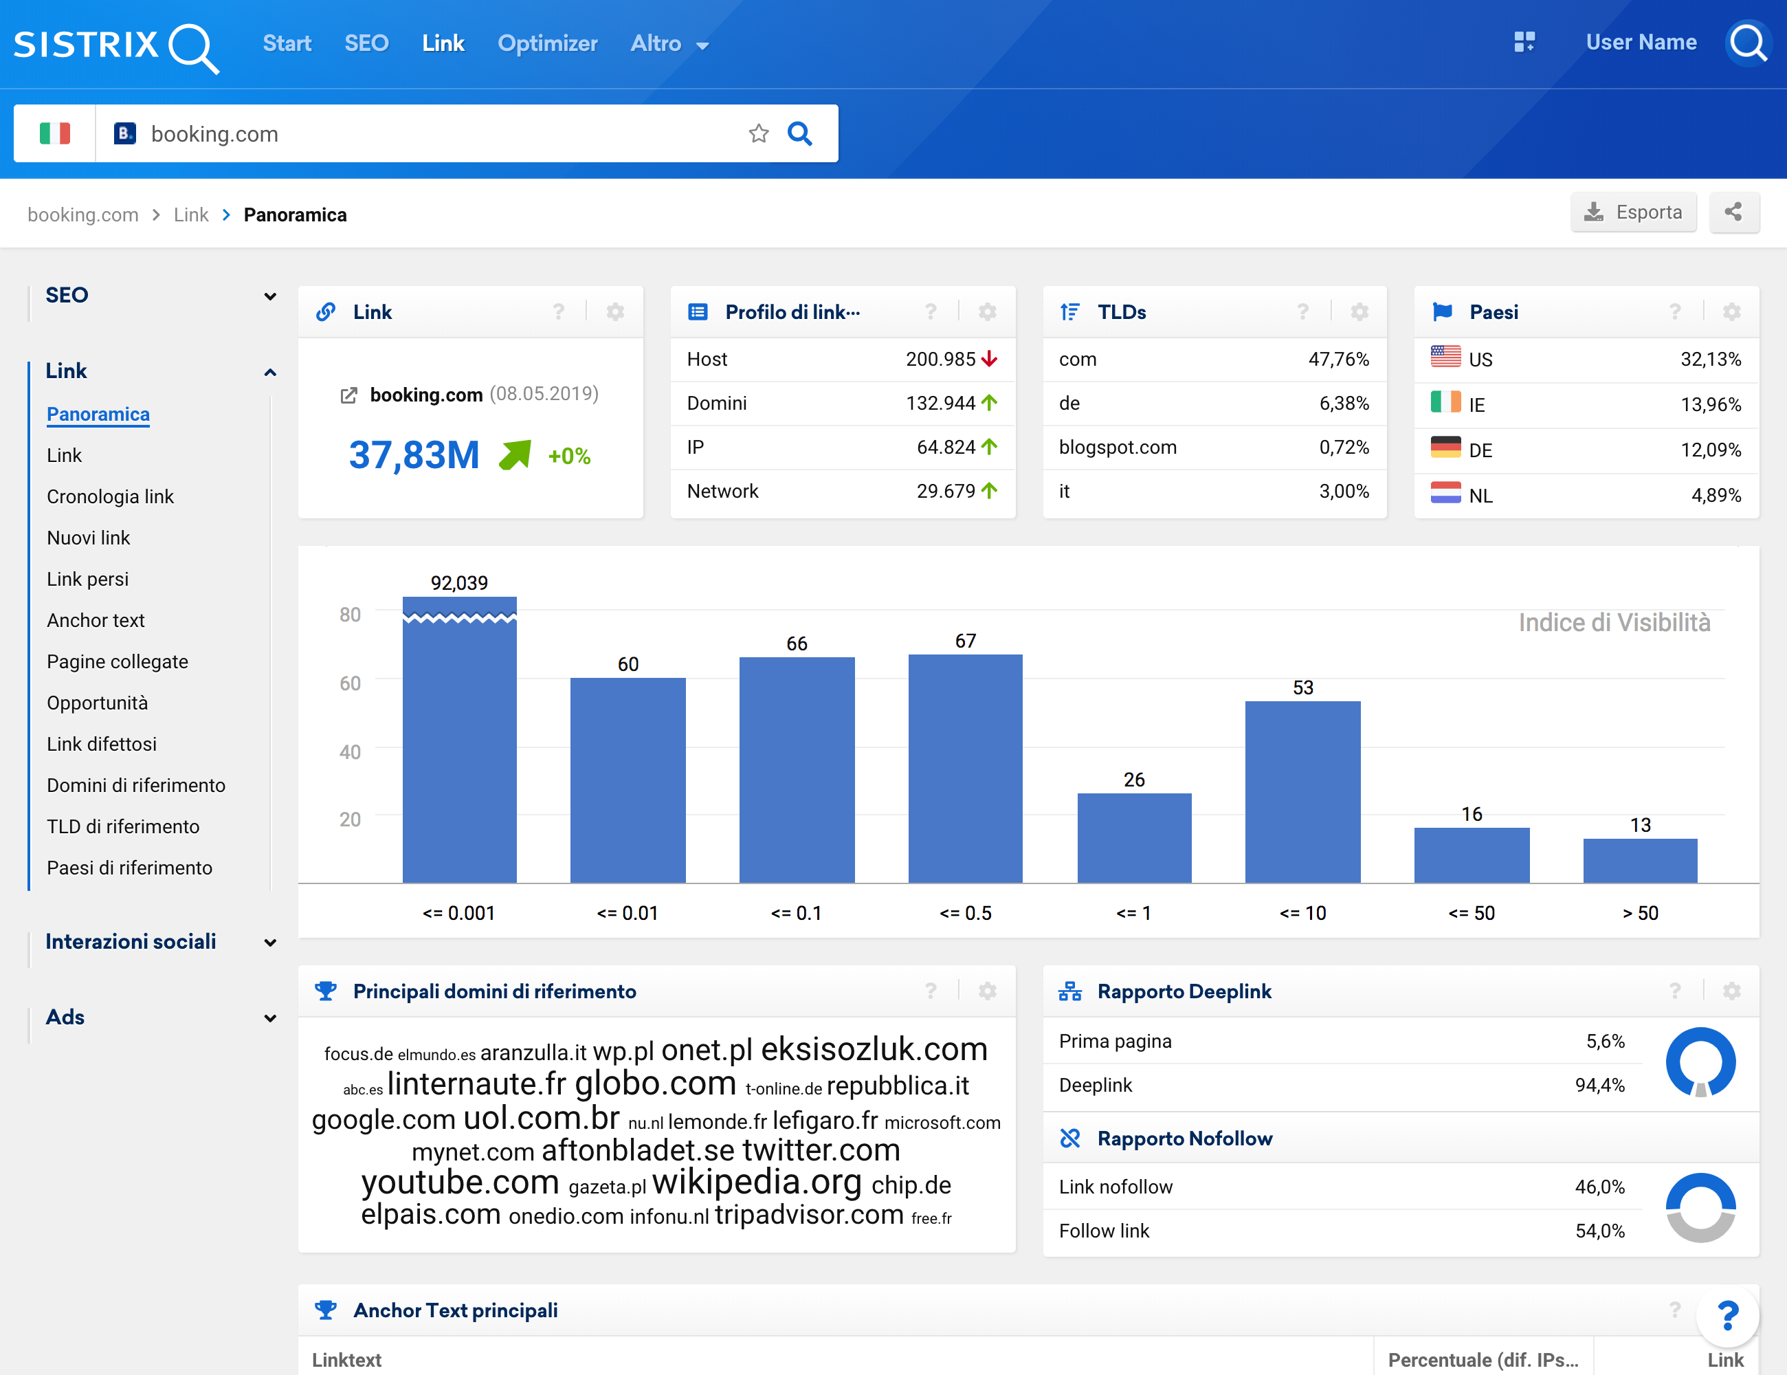Open the Optimizer tab

pyautogui.click(x=547, y=43)
